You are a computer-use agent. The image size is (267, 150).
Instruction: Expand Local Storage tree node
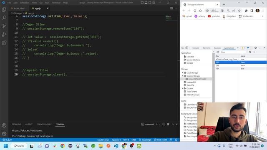(x=183, y=73)
